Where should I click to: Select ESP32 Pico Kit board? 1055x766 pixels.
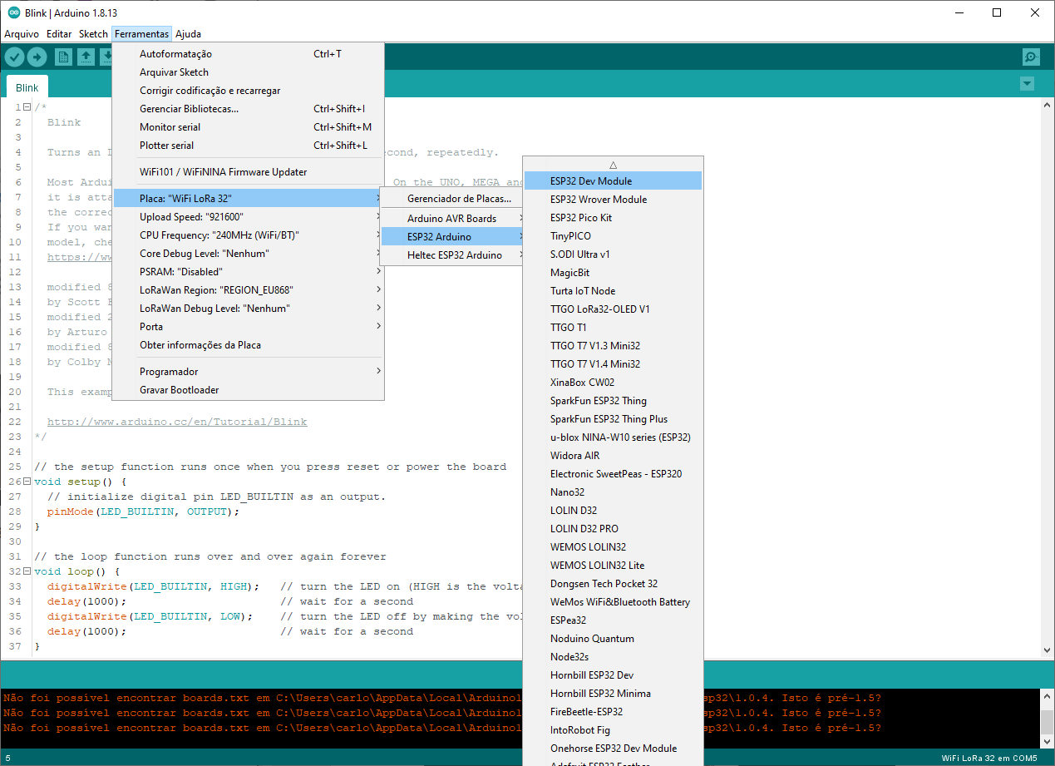614,218
